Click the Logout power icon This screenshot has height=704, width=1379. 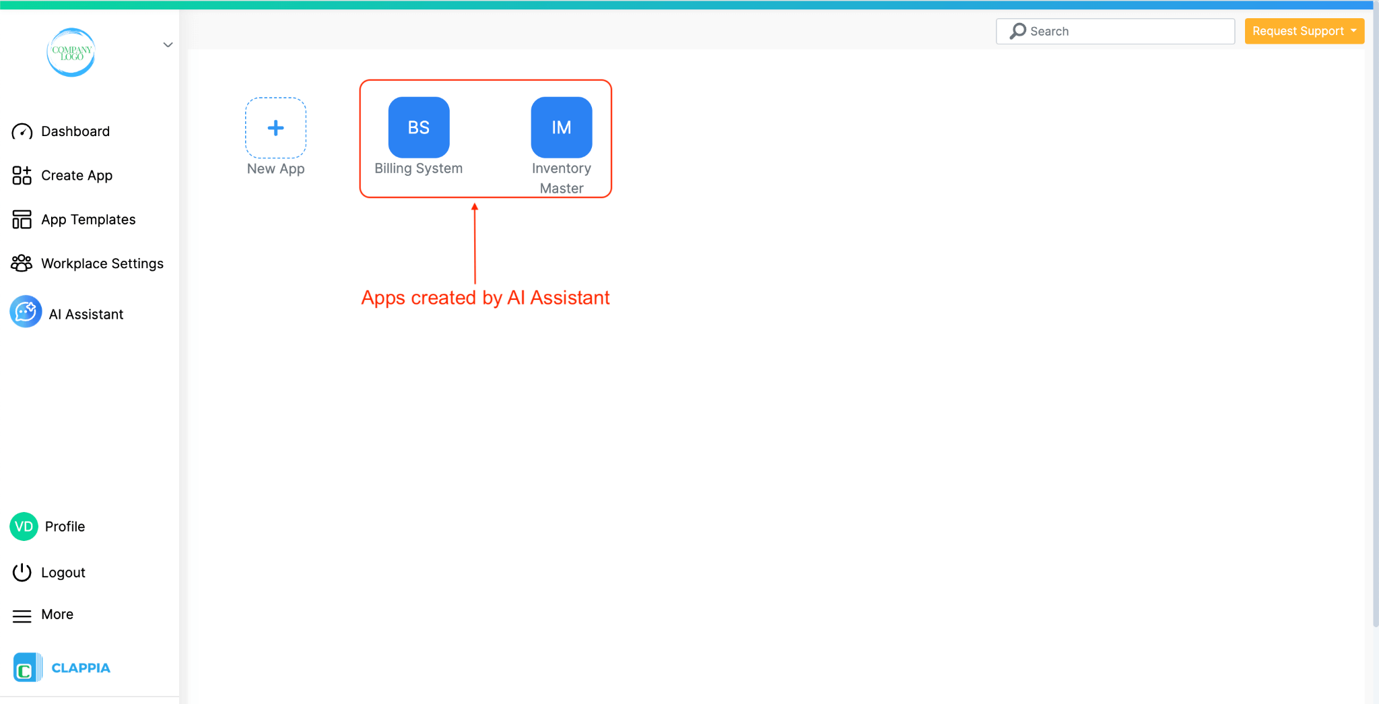pyautogui.click(x=22, y=572)
